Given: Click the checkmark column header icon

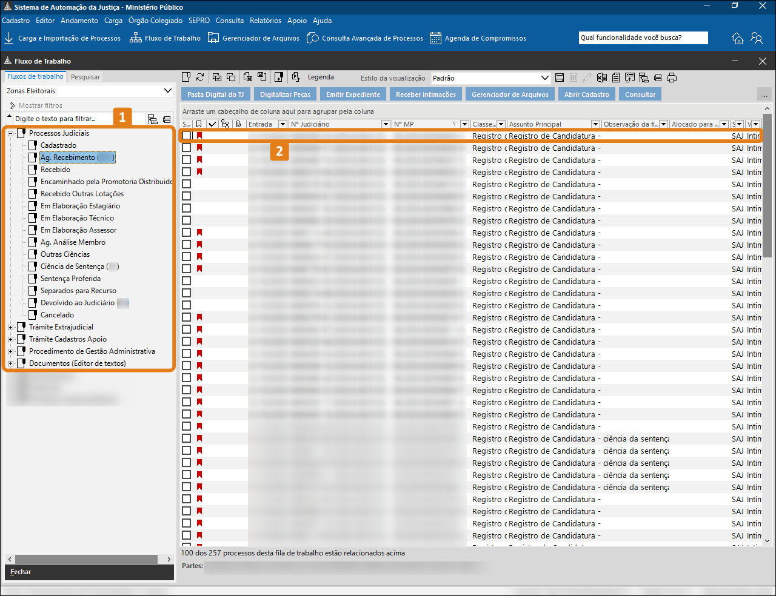Looking at the screenshot, I should pyautogui.click(x=212, y=124).
